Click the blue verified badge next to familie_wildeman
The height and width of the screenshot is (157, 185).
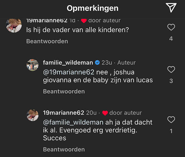pos(97,62)
